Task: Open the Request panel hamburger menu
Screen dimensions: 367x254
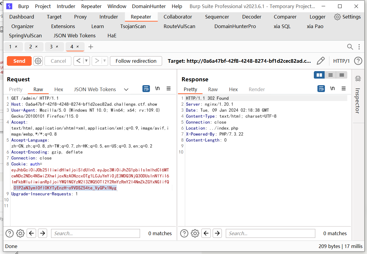Action: [168, 89]
